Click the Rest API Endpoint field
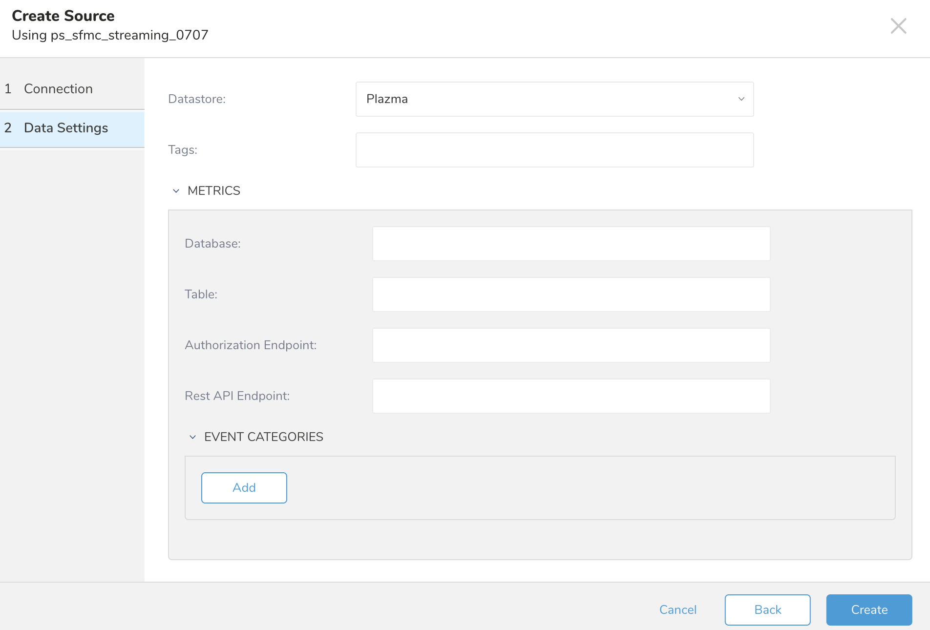Image resolution: width=930 pixels, height=630 pixels. click(571, 396)
